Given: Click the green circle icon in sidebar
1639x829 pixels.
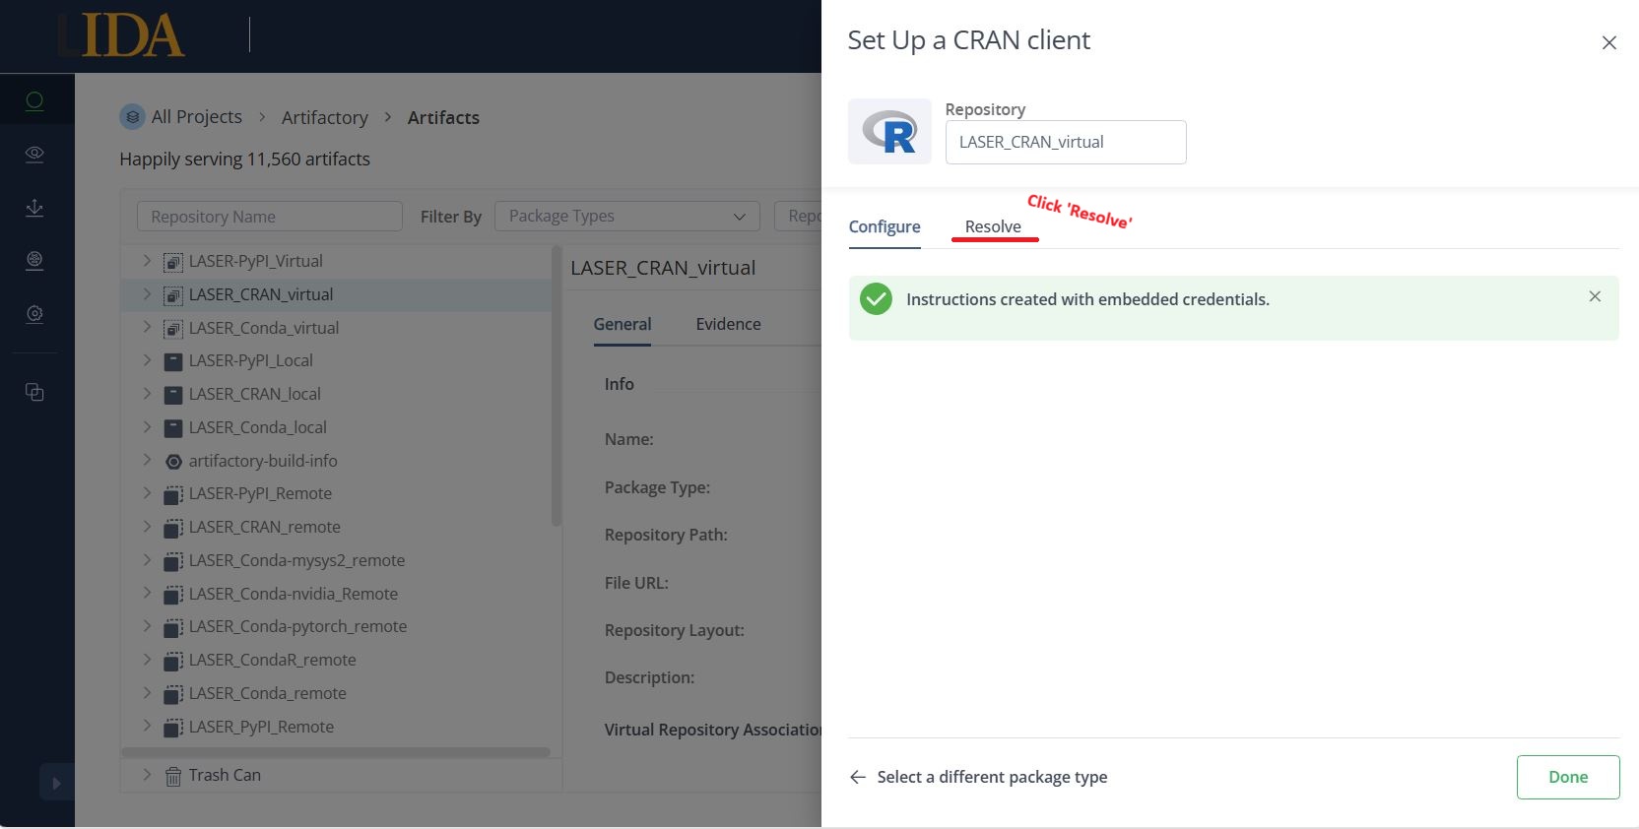Looking at the screenshot, I should (x=34, y=100).
